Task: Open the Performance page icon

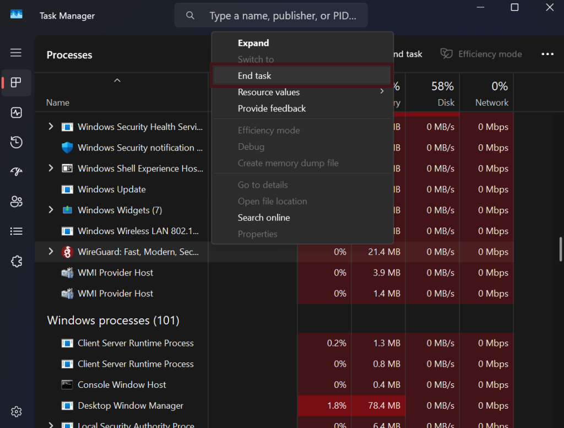Action: (16, 113)
